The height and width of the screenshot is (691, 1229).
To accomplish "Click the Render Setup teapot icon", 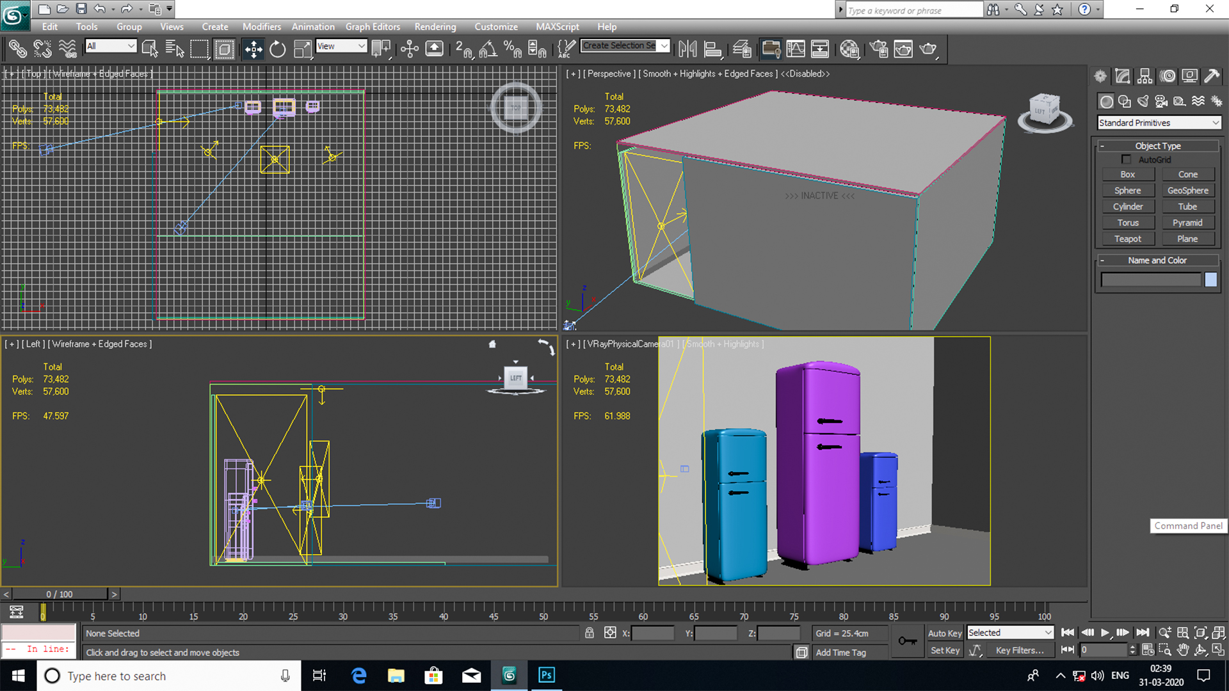I will point(878,49).
